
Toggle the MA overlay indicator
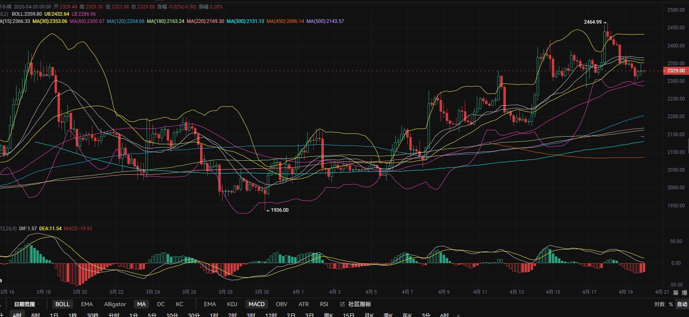pos(141,304)
